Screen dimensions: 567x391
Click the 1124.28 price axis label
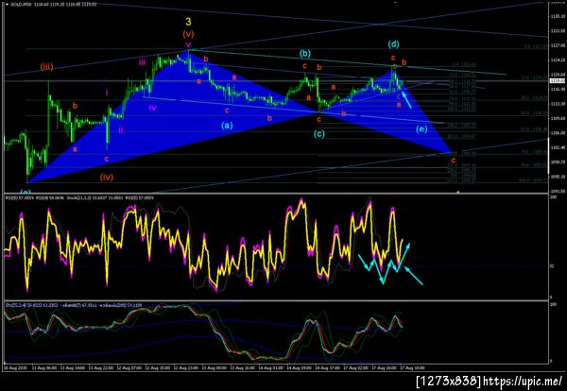558,60
